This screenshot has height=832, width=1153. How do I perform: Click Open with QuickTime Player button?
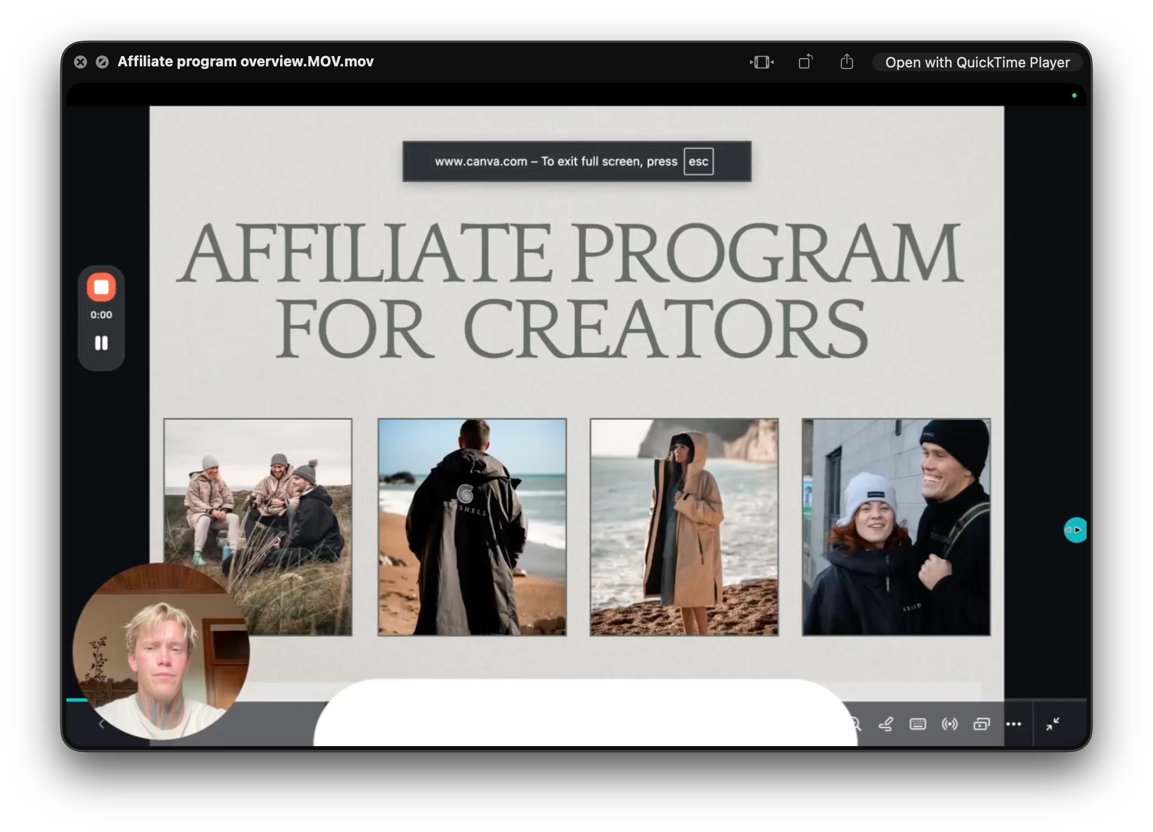pyautogui.click(x=977, y=62)
